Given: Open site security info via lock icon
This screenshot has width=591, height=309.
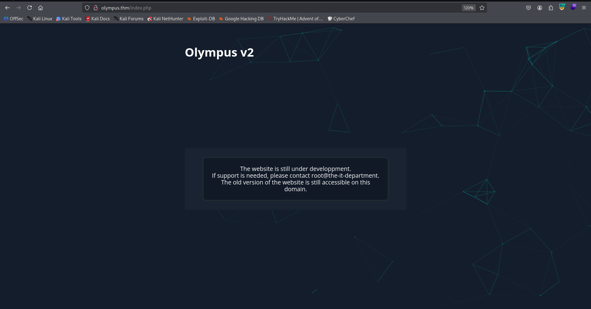Looking at the screenshot, I should click(x=96, y=8).
